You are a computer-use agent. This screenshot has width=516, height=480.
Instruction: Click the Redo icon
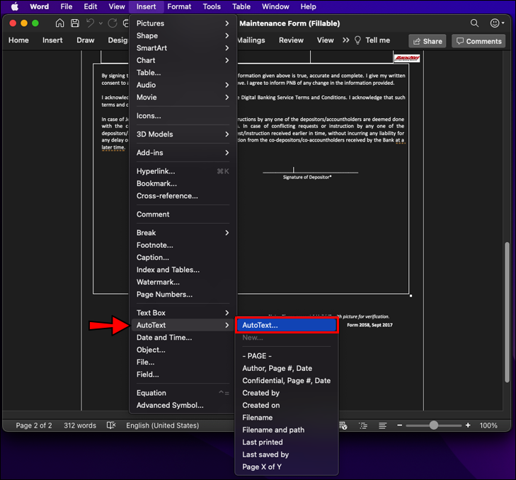[x=113, y=23]
